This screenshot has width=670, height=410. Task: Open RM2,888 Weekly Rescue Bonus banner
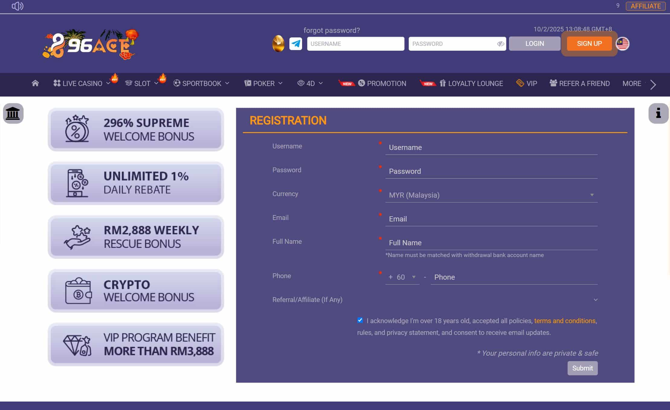coord(136,237)
